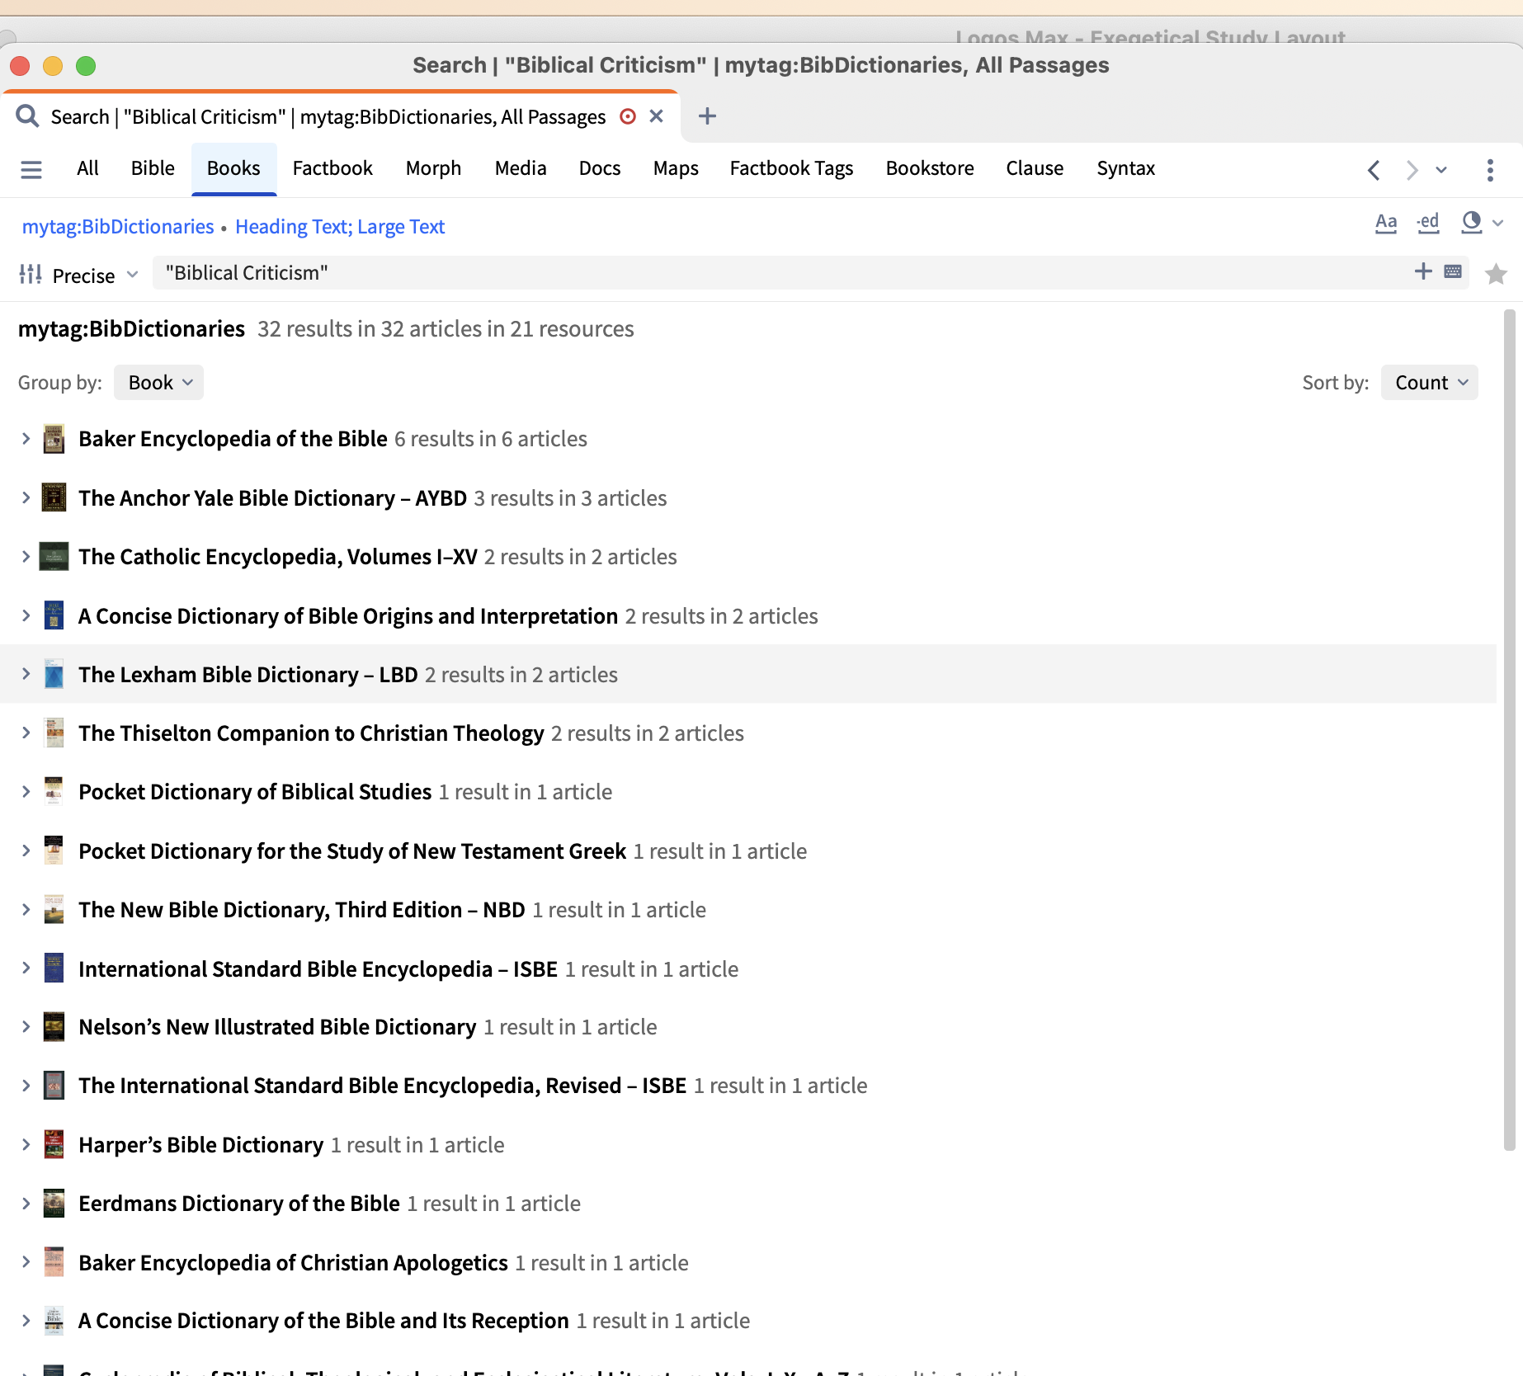Click the vertical scrollbar of the results list
The width and height of the screenshot is (1523, 1376).
tap(1510, 730)
